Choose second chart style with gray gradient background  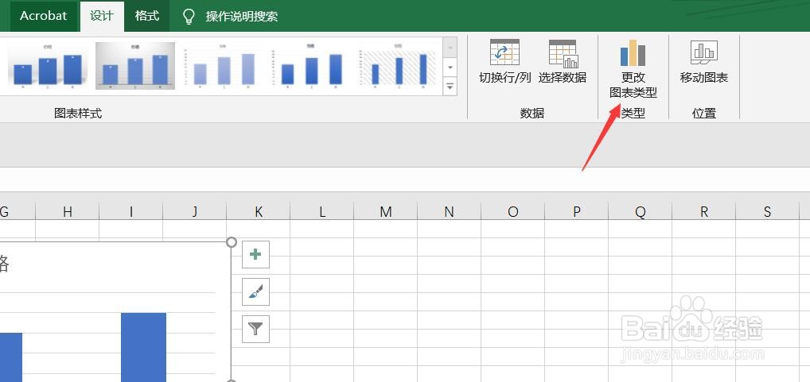coord(135,66)
